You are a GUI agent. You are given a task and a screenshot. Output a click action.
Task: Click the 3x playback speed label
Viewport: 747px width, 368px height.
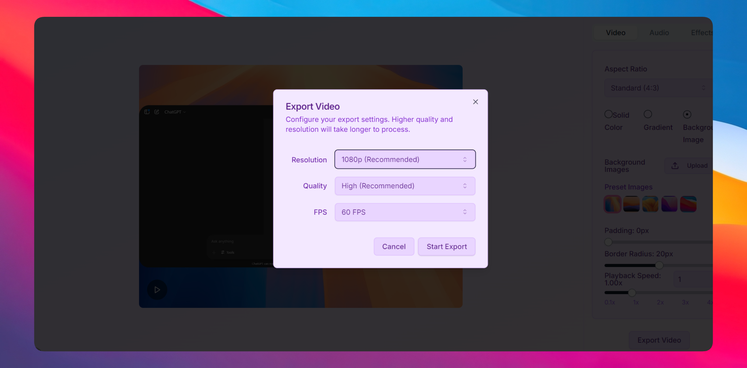click(686, 302)
